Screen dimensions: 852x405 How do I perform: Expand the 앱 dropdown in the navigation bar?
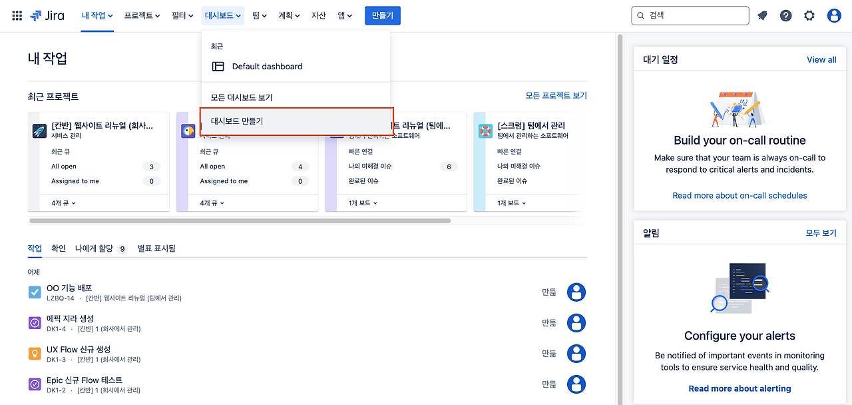point(344,15)
